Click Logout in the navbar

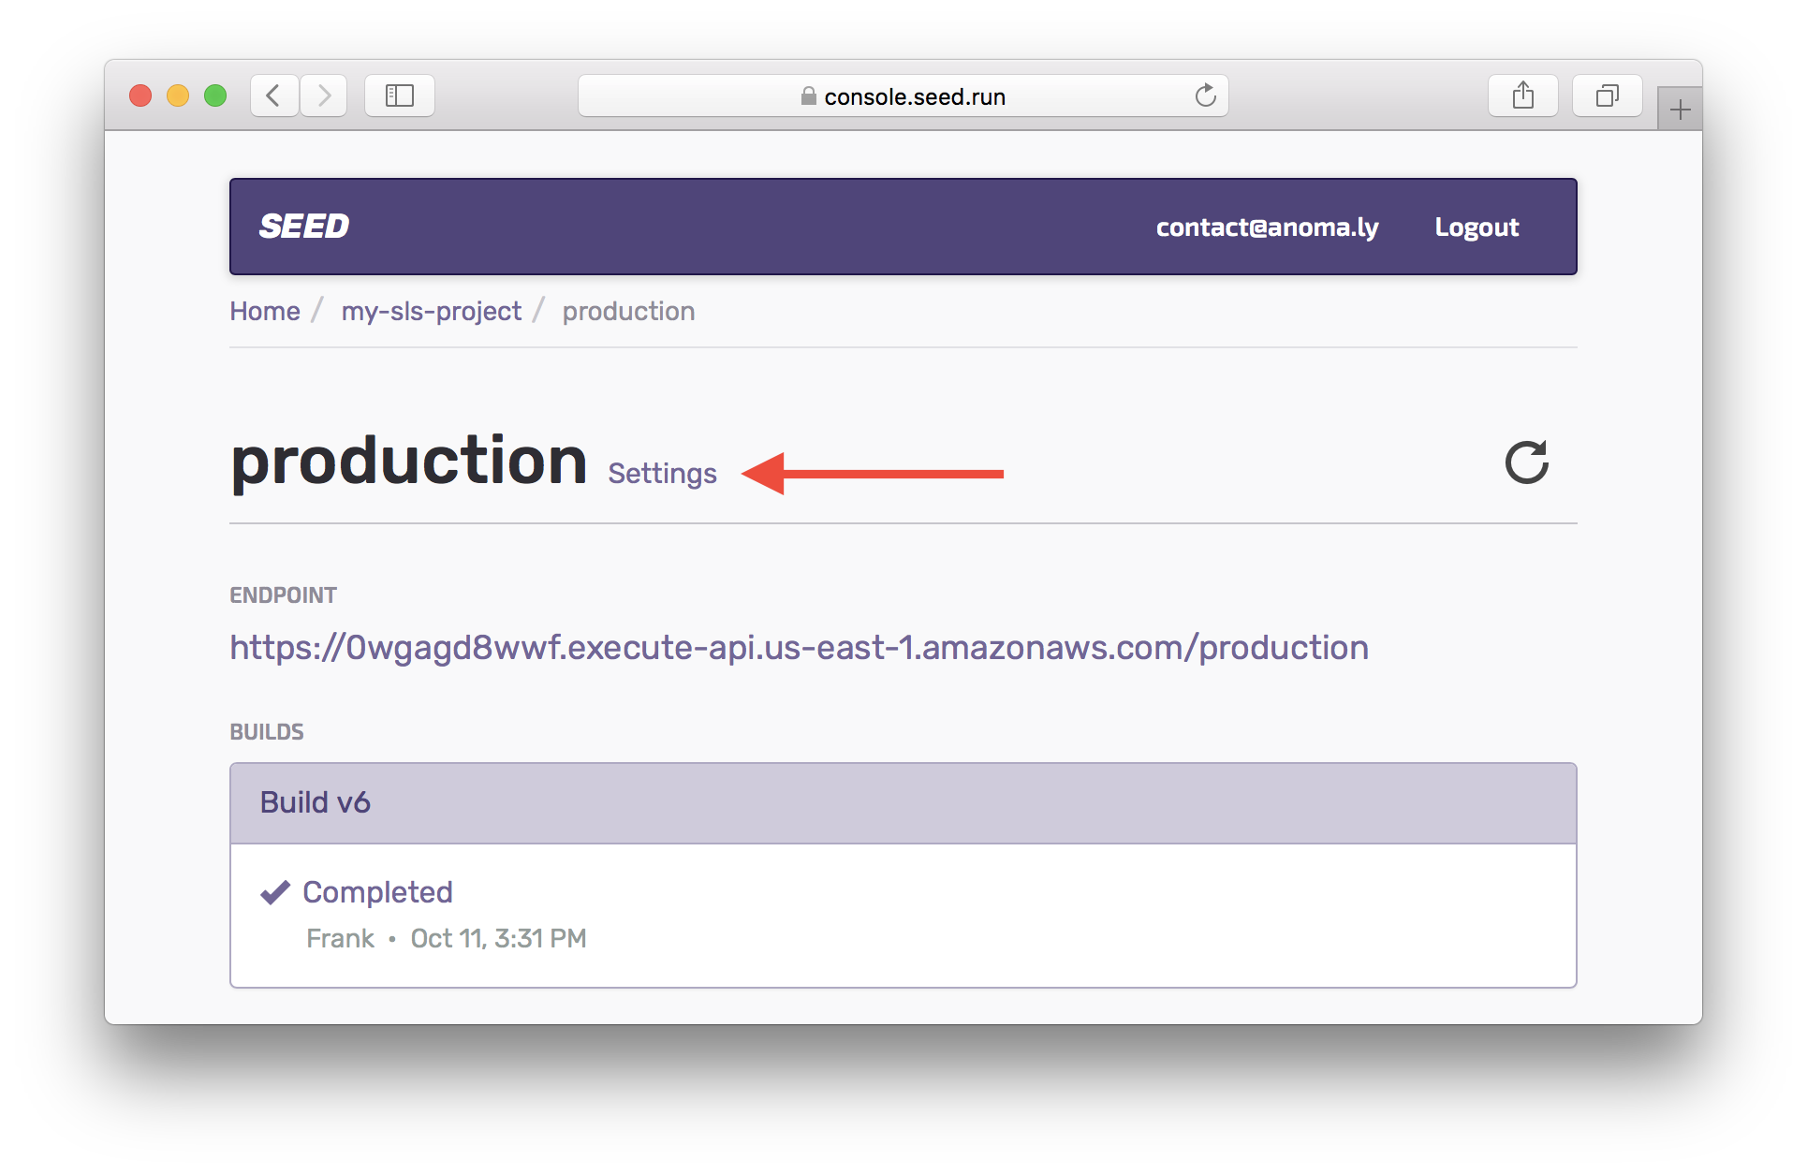1476,227
